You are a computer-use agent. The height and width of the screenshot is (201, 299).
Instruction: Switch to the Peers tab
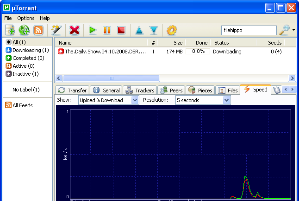[171, 90]
